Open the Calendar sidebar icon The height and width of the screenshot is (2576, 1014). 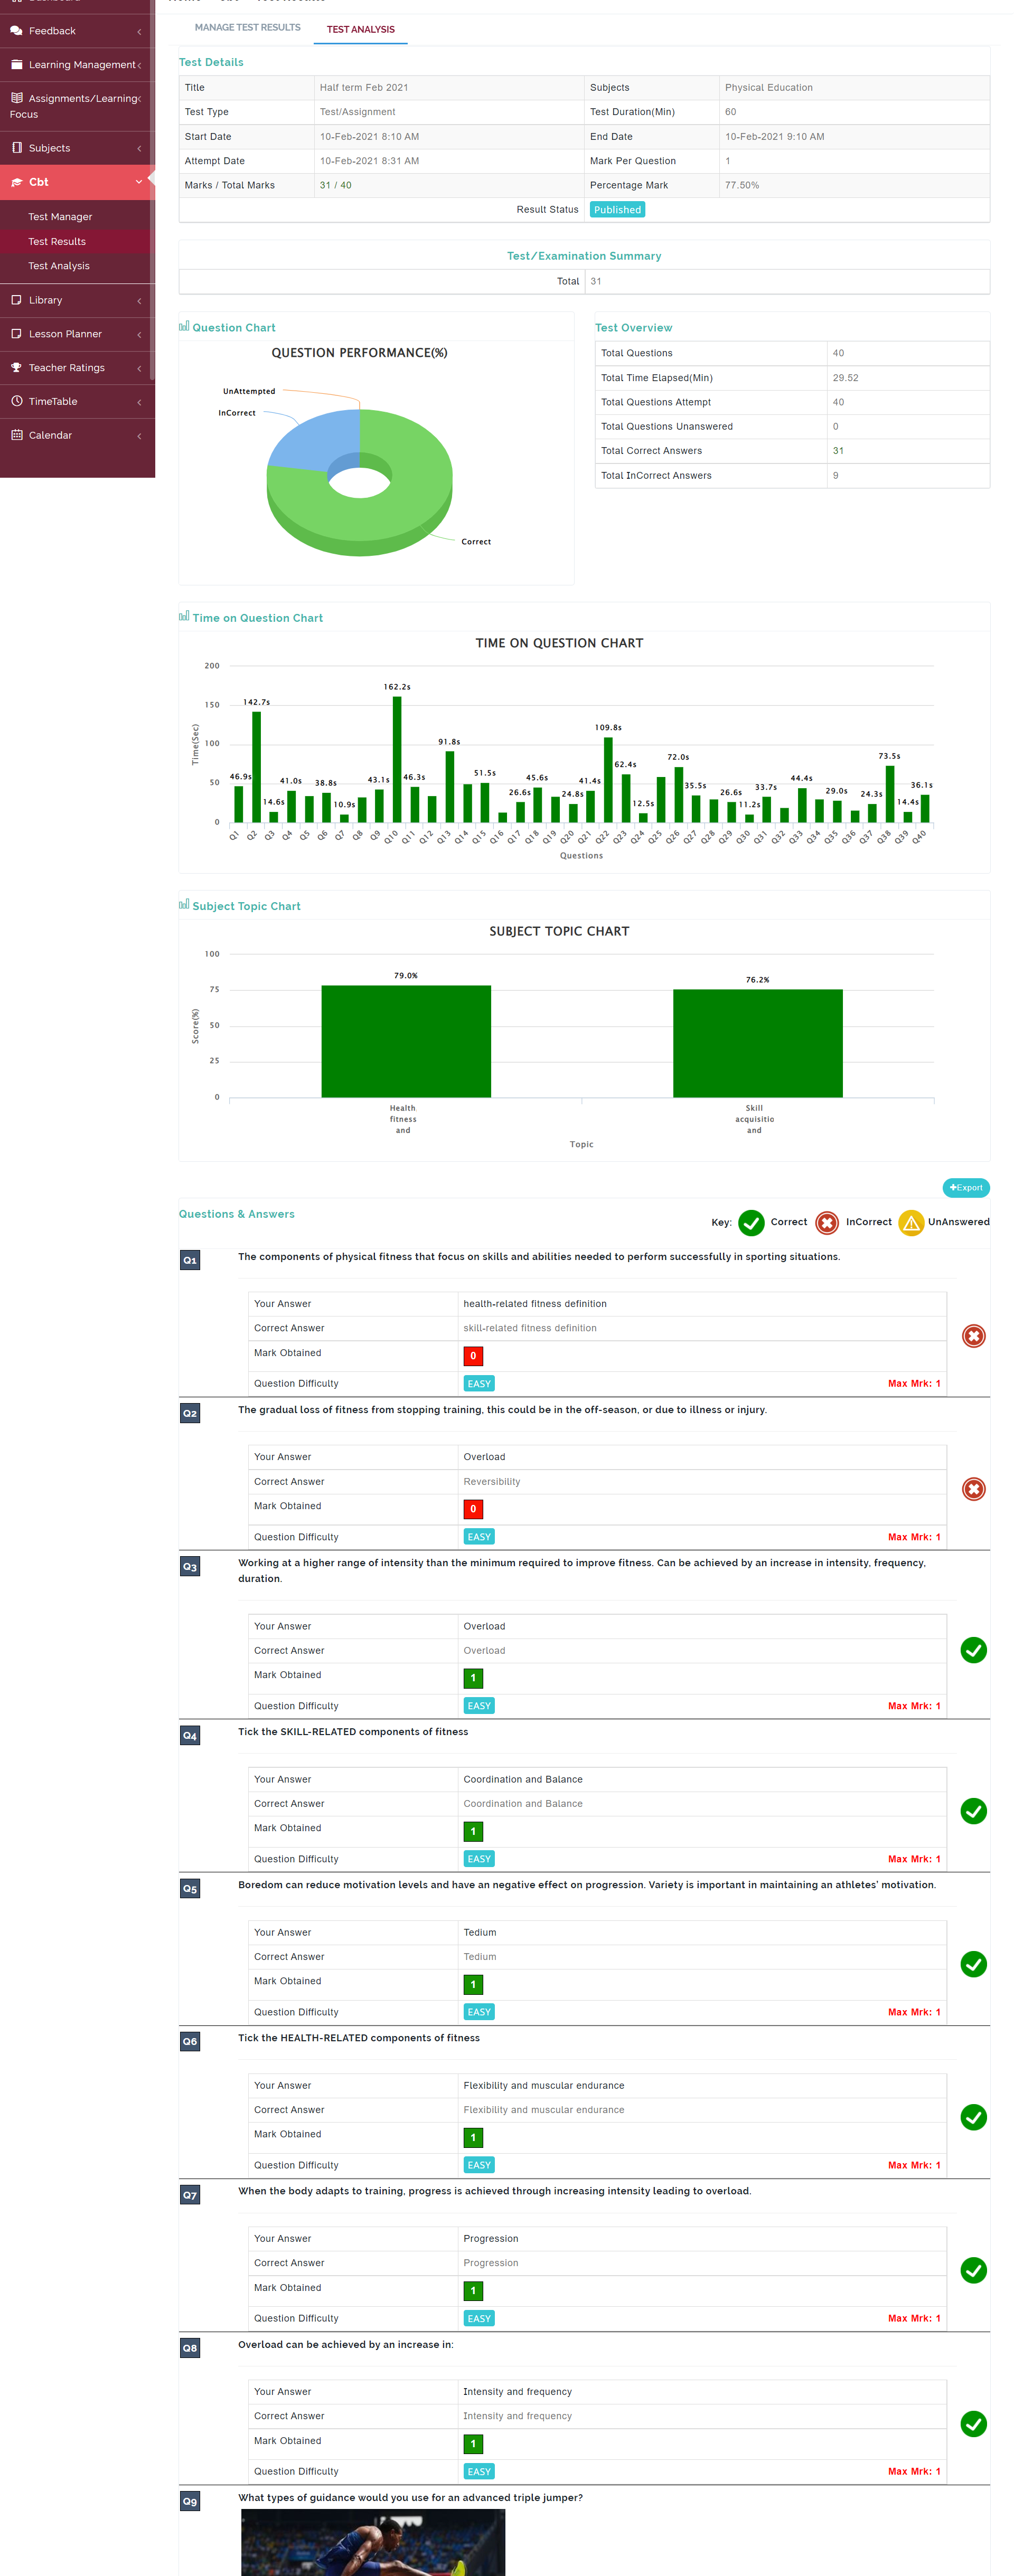[16, 435]
